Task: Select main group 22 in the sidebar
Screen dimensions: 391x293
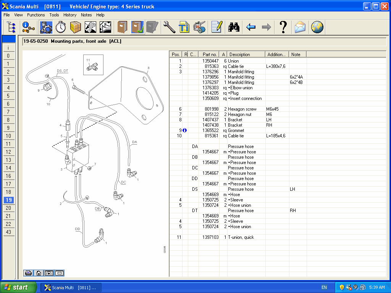Action: [8, 224]
